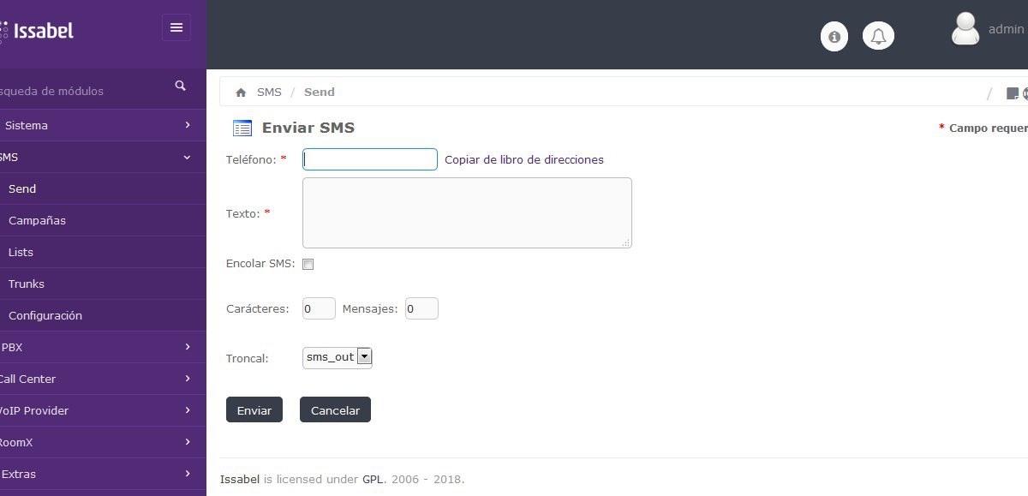Expand the RoomX menu chevron
Viewport: 1028px width, 496px height.
tap(188, 442)
